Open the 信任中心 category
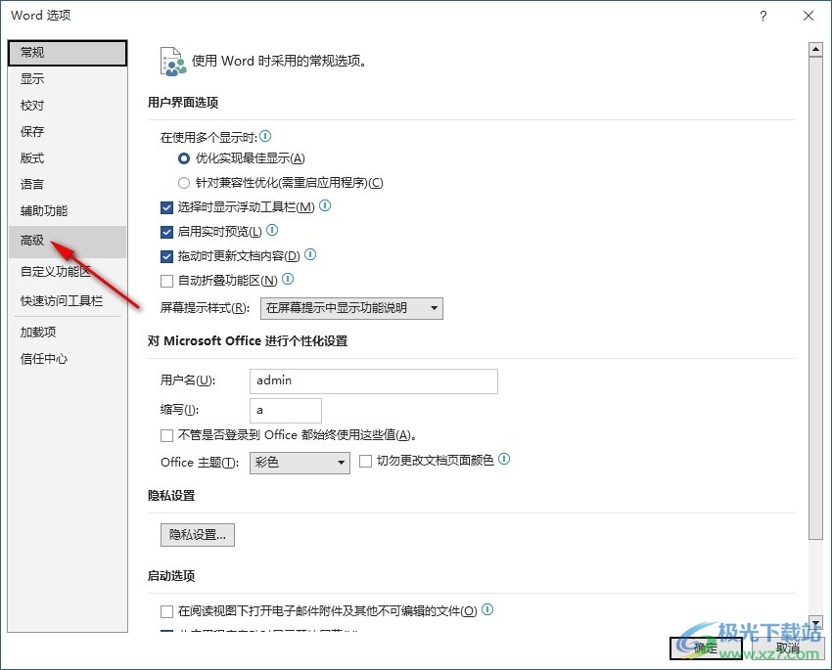 click(x=68, y=359)
